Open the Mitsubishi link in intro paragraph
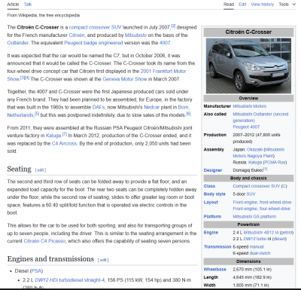Screen dimensions: 301x290 [135, 35]
